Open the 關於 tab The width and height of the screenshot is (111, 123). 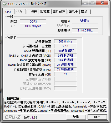coord(85,12)
